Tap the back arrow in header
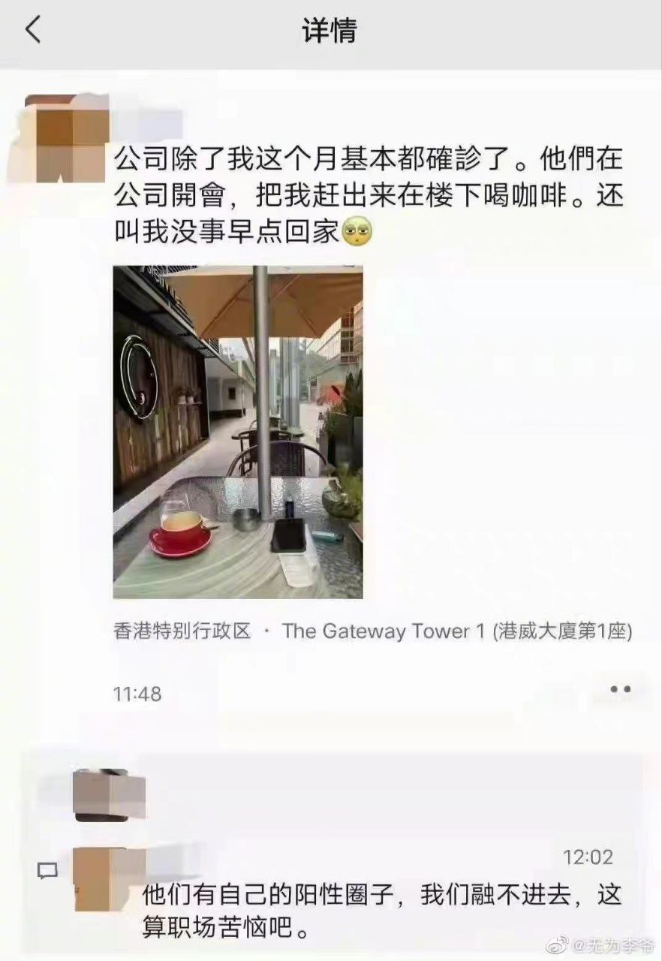 [33, 30]
